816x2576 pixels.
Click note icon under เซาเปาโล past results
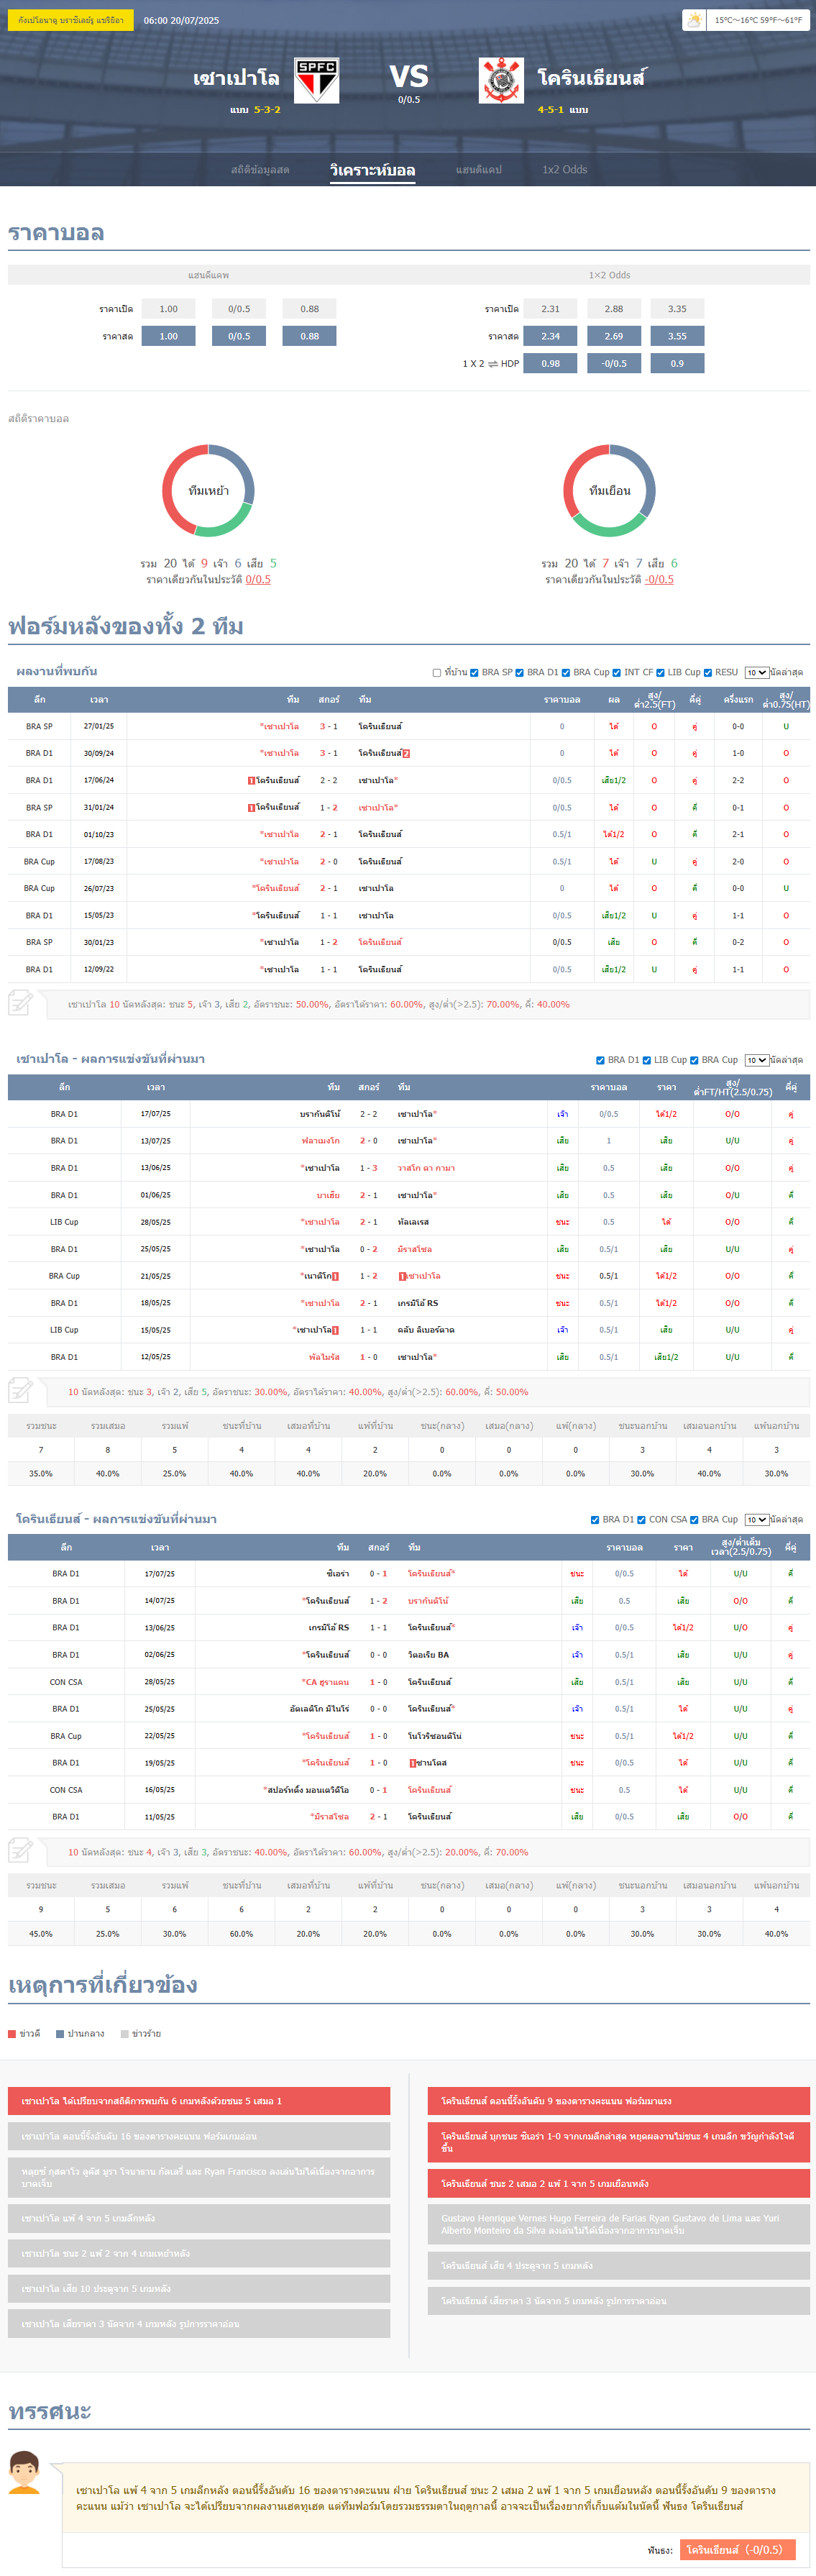(x=21, y=1390)
